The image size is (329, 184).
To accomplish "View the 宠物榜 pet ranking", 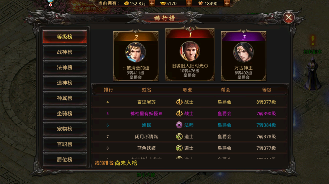I will [65, 129].
